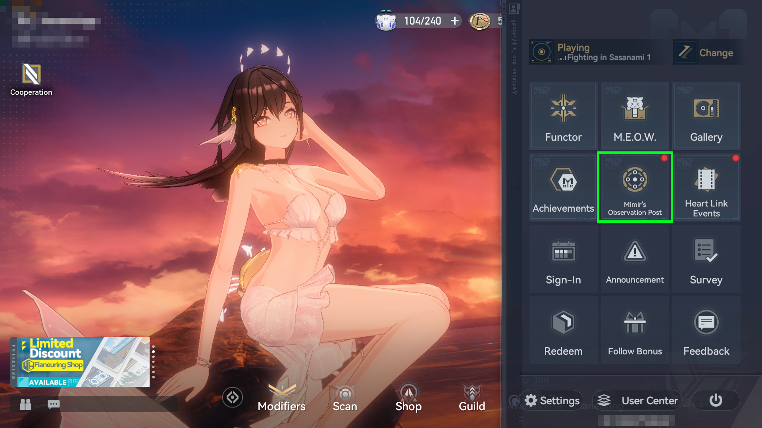This screenshot has height=428, width=762.
Task: Open the Sign-In calendar tile
Action: click(x=563, y=259)
